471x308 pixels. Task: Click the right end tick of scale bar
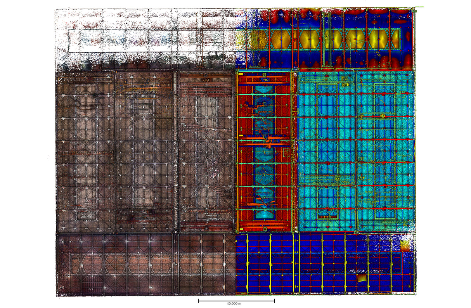[x=274, y=300]
